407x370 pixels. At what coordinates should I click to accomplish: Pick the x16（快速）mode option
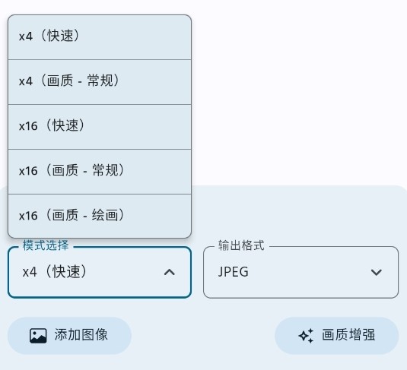click(x=100, y=127)
